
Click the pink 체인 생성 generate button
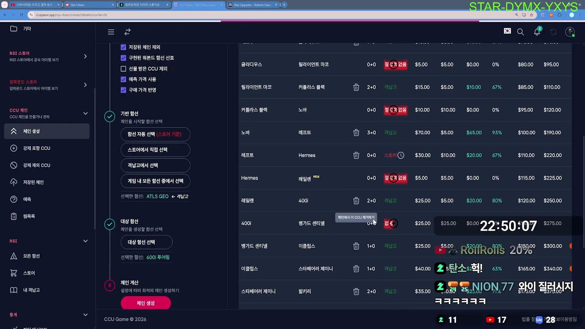(x=146, y=303)
